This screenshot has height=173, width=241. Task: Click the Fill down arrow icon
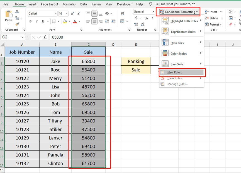pyautogui.click(x=230, y=18)
